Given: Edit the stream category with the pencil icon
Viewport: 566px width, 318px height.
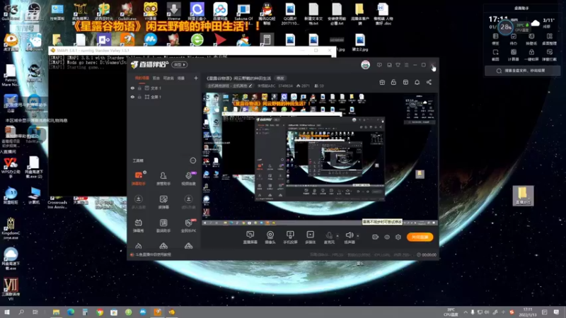Looking at the screenshot, I should point(250,86).
